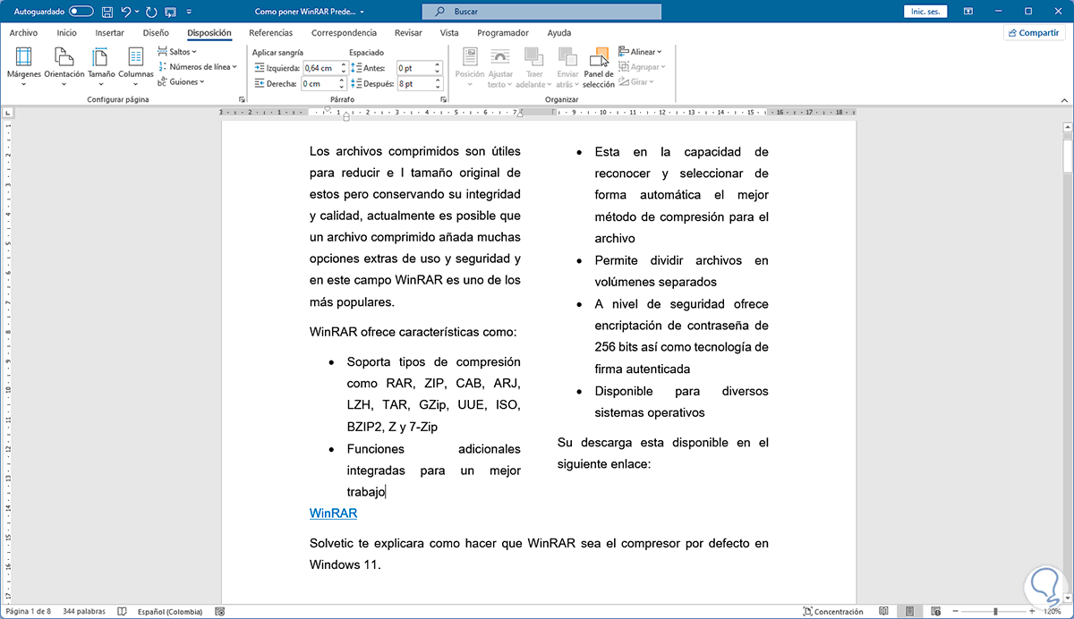Open Configurar página dialog launcher
The height and width of the screenshot is (619, 1074).
pyautogui.click(x=242, y=100)
